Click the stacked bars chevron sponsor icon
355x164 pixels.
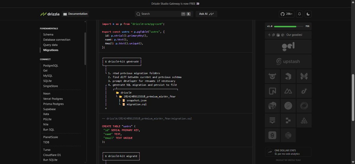pos(272,121)
